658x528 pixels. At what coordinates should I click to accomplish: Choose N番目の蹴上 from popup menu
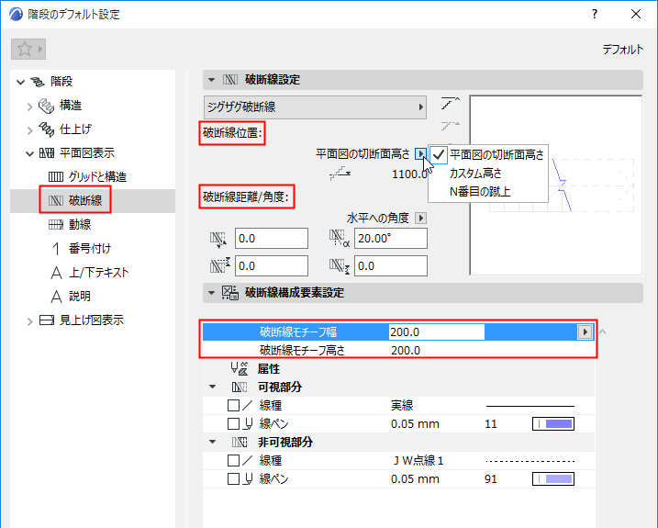(488, 192)
